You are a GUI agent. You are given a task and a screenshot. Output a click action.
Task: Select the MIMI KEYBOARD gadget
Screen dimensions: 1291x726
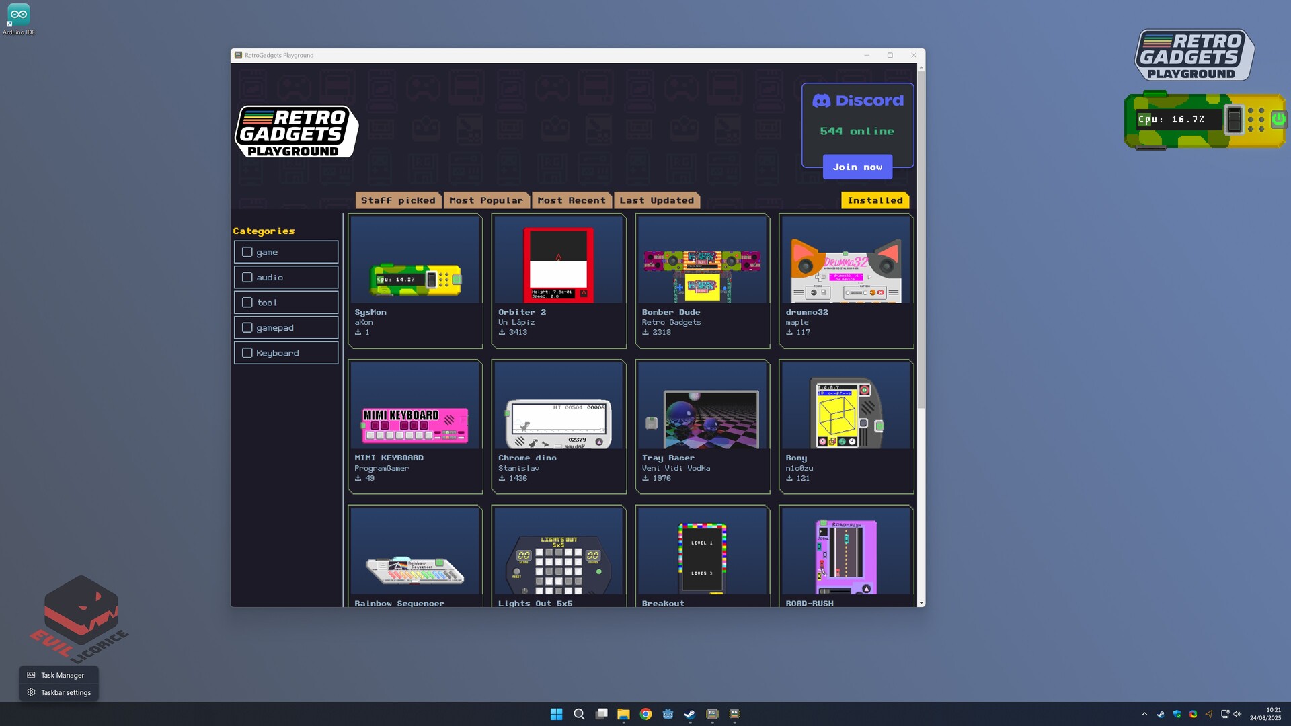tap(415, 424)
